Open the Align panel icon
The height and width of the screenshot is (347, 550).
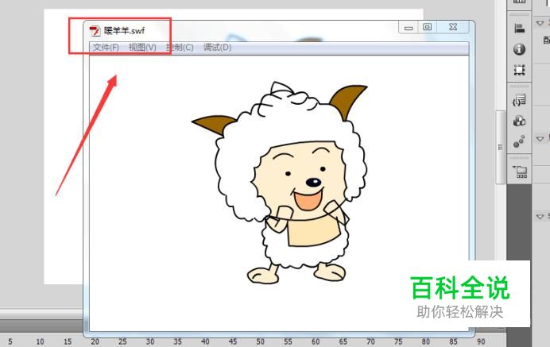pyautogui.click(x=520, y=29)
